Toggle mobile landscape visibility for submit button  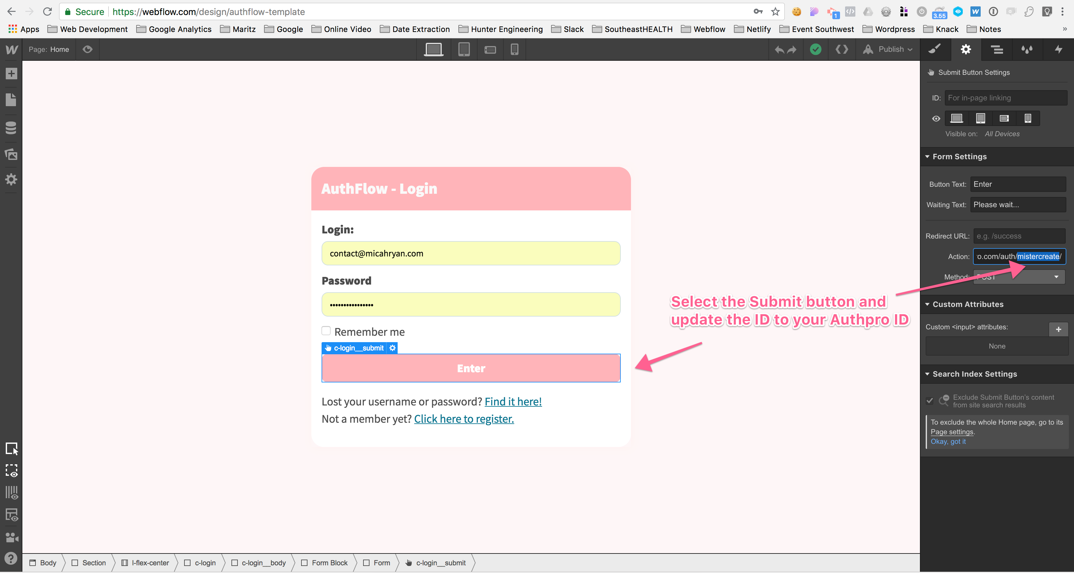1004,118
